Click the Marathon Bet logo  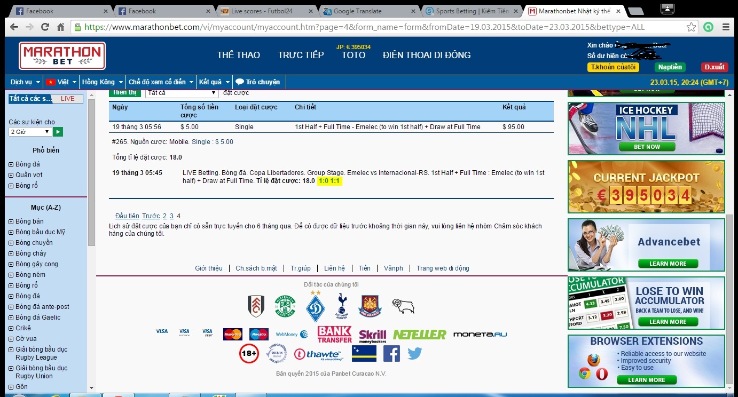(x=62, y=55)
